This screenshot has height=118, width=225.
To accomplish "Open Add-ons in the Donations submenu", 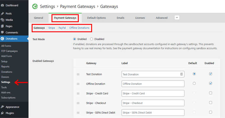I will click(x=6, y=93).
